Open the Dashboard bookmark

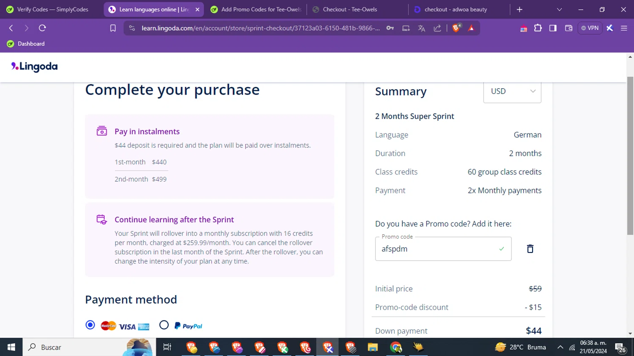(x=26, y=43)
